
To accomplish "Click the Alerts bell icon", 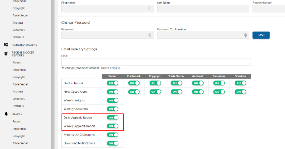I will [6, 114].
